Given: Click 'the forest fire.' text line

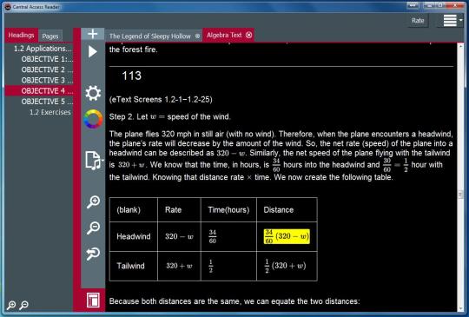Looking at the screenshot, I should click(x=133, y=50).
